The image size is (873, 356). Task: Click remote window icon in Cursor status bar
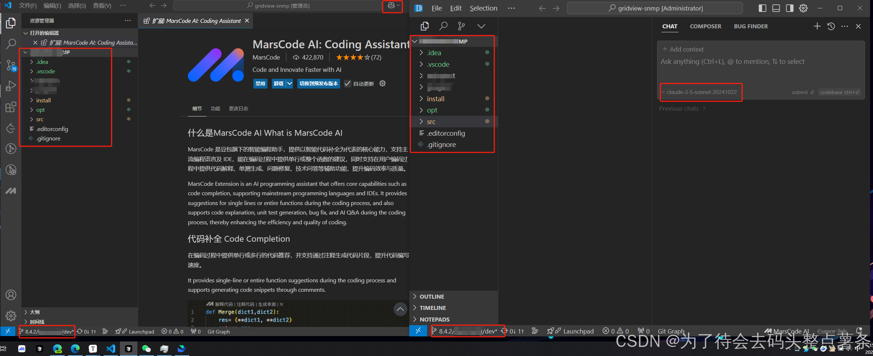click(x=418, y=331)
